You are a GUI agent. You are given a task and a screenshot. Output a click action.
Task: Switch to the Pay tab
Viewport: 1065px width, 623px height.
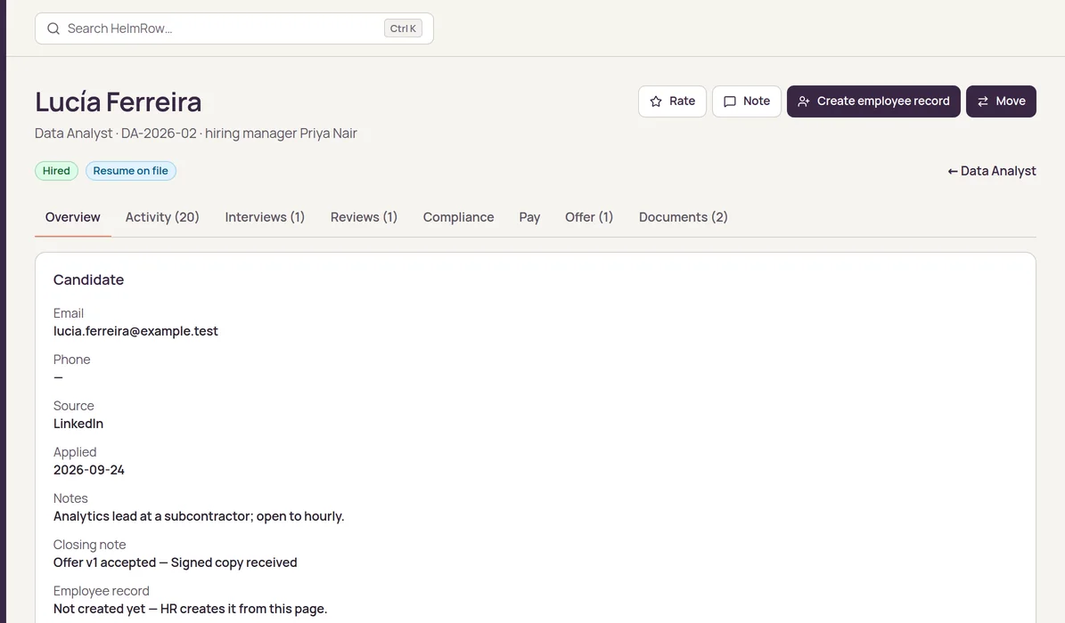[x=529, y=217]
